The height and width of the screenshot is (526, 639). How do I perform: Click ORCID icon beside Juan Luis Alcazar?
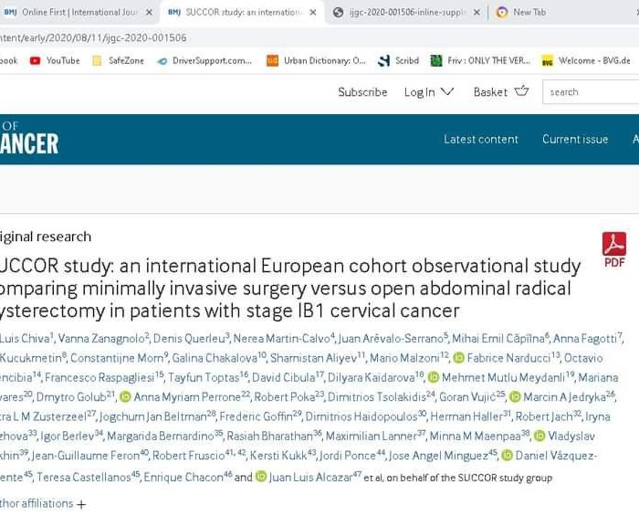261,477
